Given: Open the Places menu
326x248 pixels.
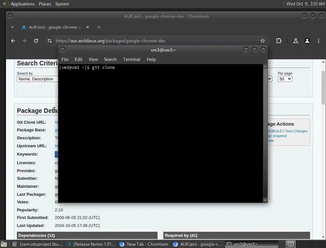Looking at the screenshot, I should (x=45, y=4).
